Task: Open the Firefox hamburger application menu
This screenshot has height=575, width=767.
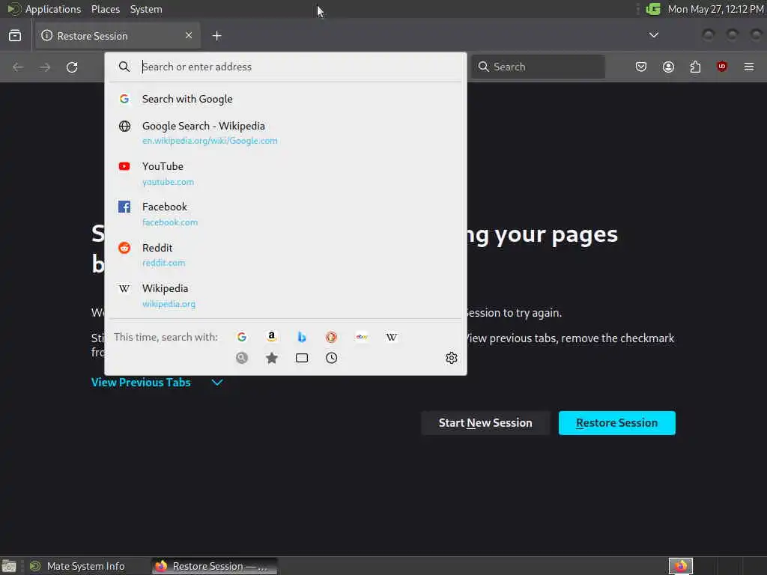Action: pyautogui.click(x=749, y=67)
